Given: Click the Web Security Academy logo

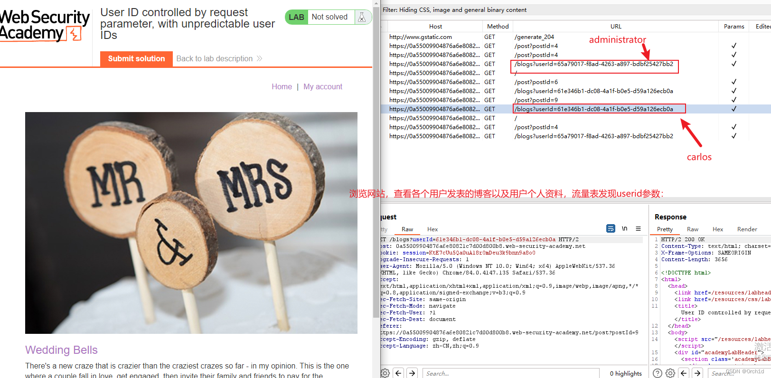Looking at the screenshot, I should (x=44, y=26).
